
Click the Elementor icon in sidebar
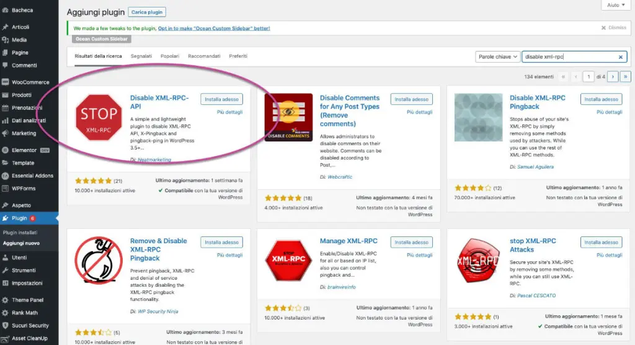click(x=5, y=150)
